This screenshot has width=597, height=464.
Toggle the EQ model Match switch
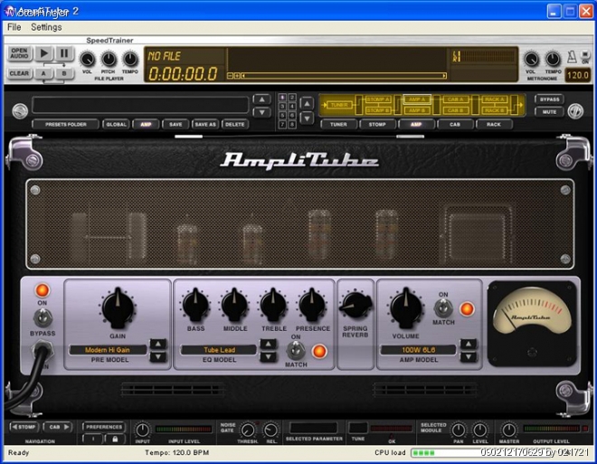(295, 350)
